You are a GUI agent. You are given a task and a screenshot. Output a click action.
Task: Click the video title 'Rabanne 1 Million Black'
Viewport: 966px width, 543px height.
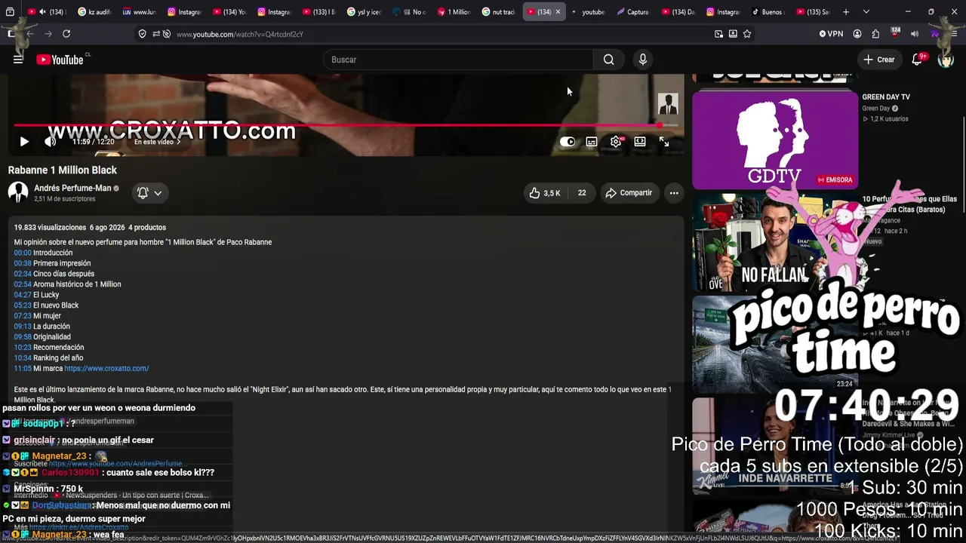(x=63, y=170)
